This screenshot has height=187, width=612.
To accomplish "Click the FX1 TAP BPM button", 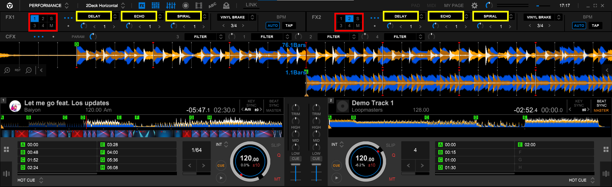I will [x=289, y=26].
